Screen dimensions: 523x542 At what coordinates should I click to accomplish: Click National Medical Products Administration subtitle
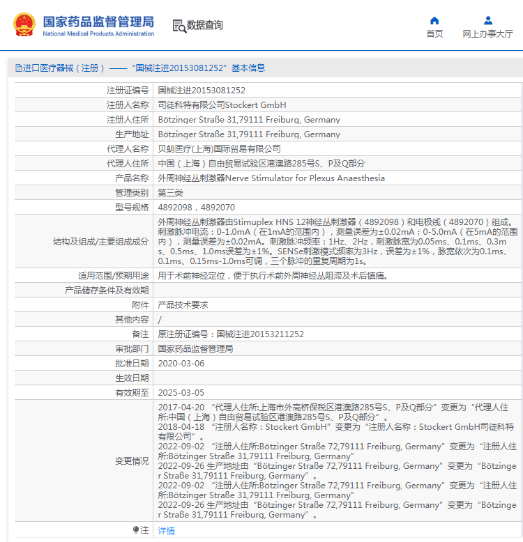[98, 34]
